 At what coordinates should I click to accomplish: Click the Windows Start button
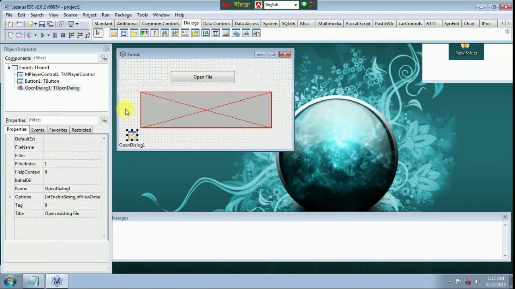pyautogui.click(x=10, y=281)
